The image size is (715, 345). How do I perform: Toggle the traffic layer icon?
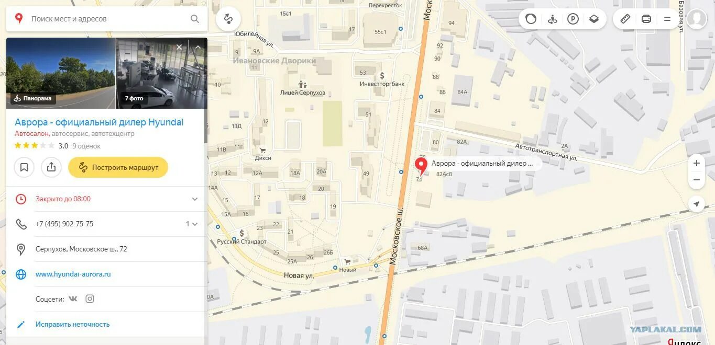point(531,19)
